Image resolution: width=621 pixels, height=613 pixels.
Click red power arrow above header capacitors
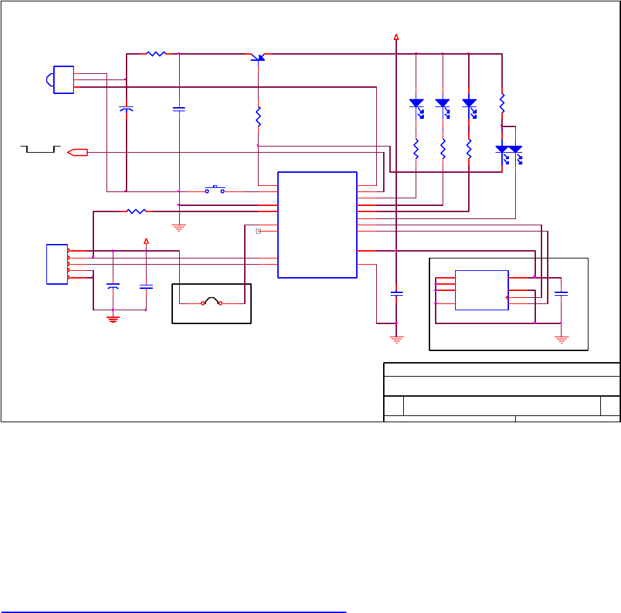pyautogui.click(x=146, y=241)
